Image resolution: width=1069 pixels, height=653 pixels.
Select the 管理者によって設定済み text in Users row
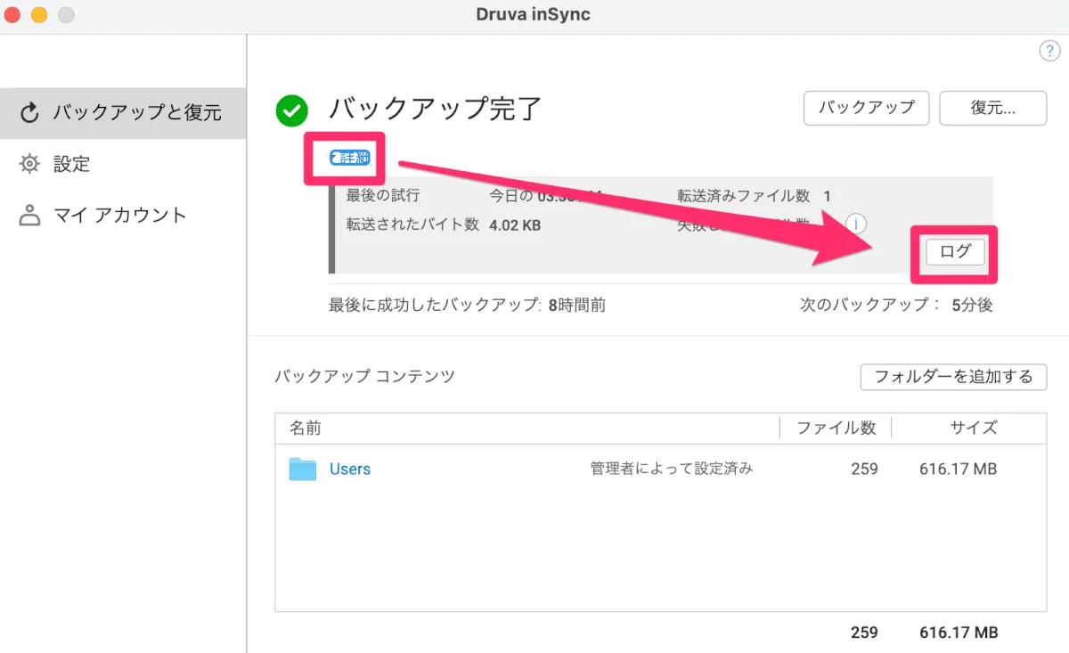pyautogui.click(x=671, y=469)
